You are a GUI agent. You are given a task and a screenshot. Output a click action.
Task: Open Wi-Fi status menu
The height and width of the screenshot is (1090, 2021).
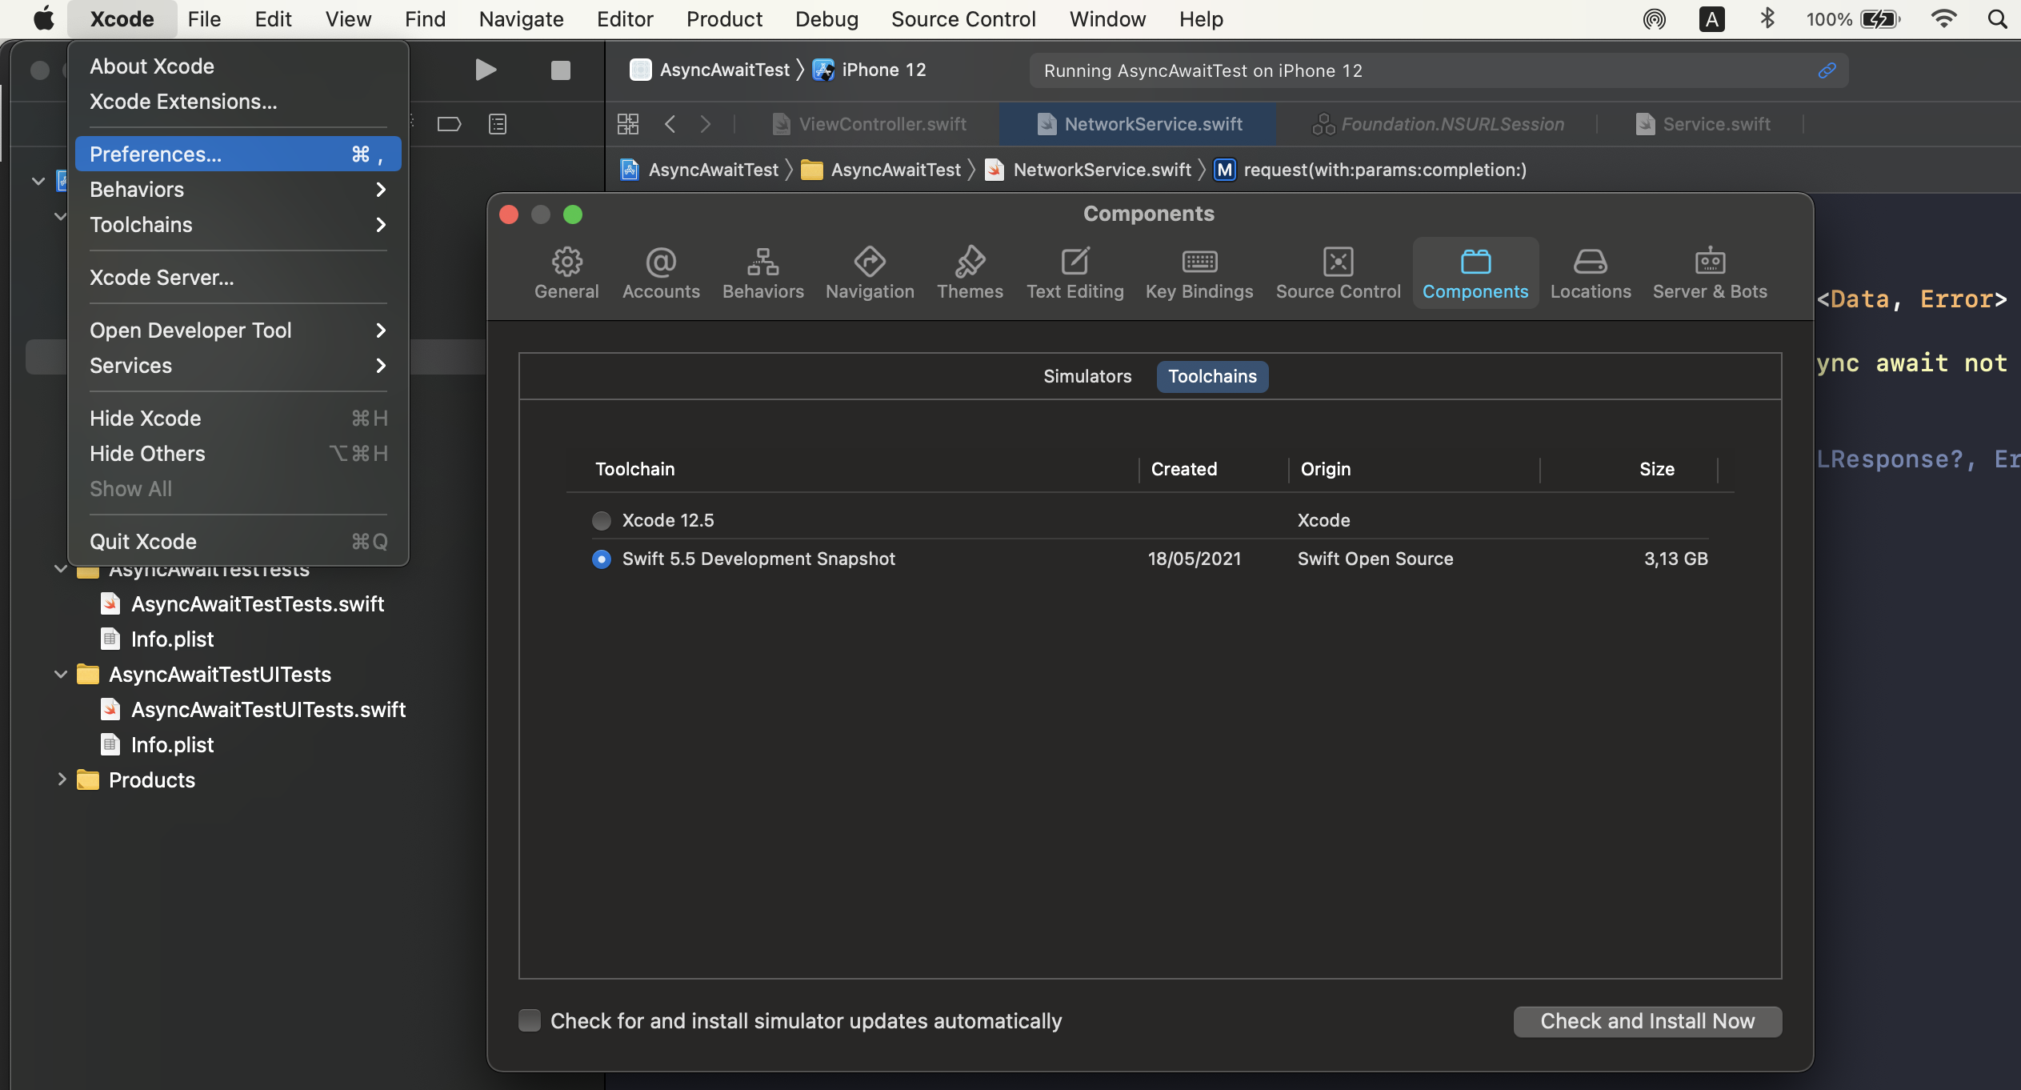[x=1944, y=19]
